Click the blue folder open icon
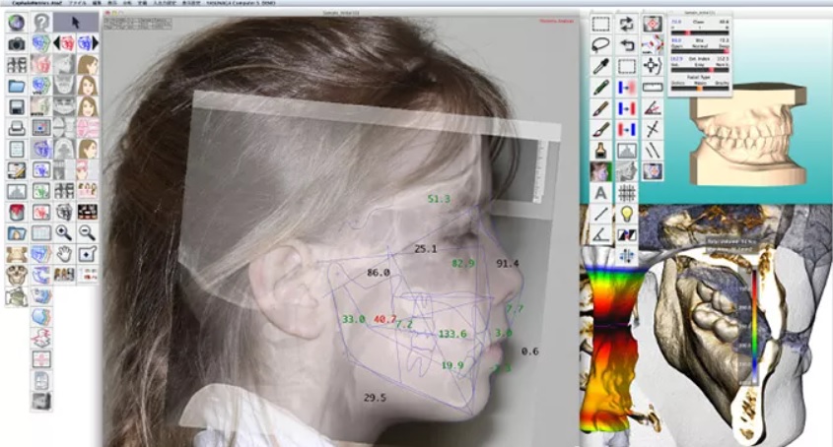Screen dimensions: 833x447 (17, 86)
